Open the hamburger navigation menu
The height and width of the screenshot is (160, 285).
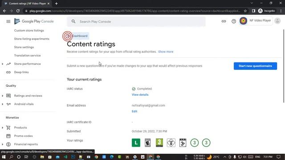[8, 21]
